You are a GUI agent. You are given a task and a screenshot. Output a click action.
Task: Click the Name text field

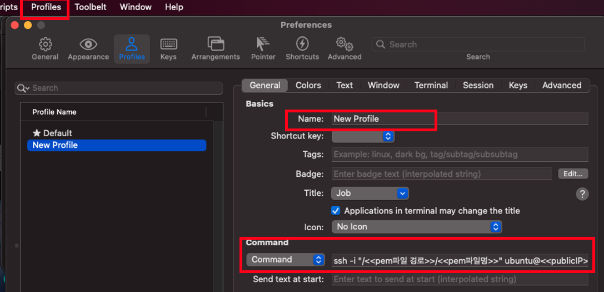point(460,119)
